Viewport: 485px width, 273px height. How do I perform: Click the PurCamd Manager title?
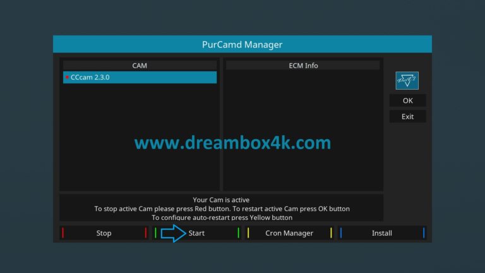pos(242,45)
